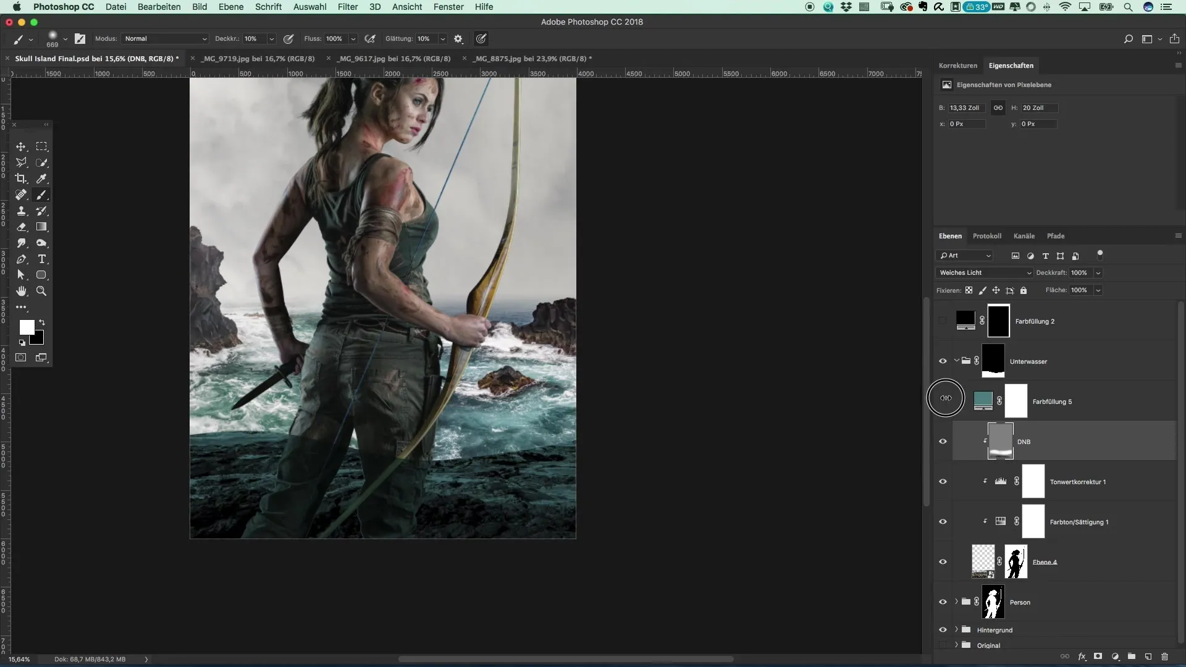Screen dimensions: 1186x667
Task: Open the Bearbeiten menu
Action: click(x=159, y=7)
